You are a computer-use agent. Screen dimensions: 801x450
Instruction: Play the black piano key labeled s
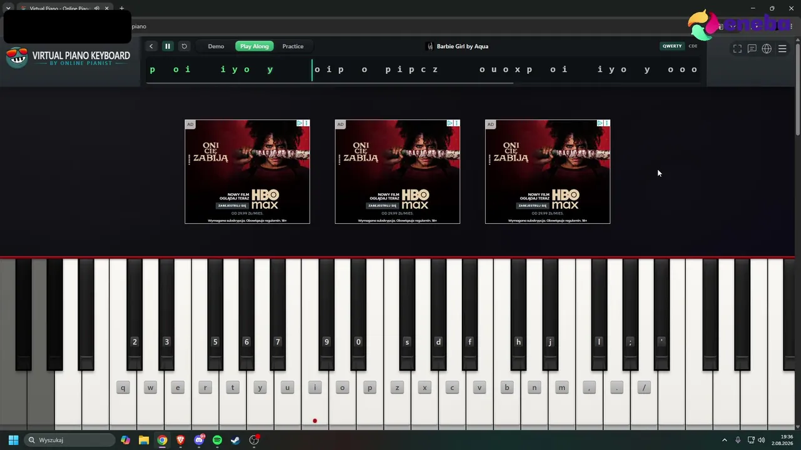pyautogui.click(x=407, y=314)
